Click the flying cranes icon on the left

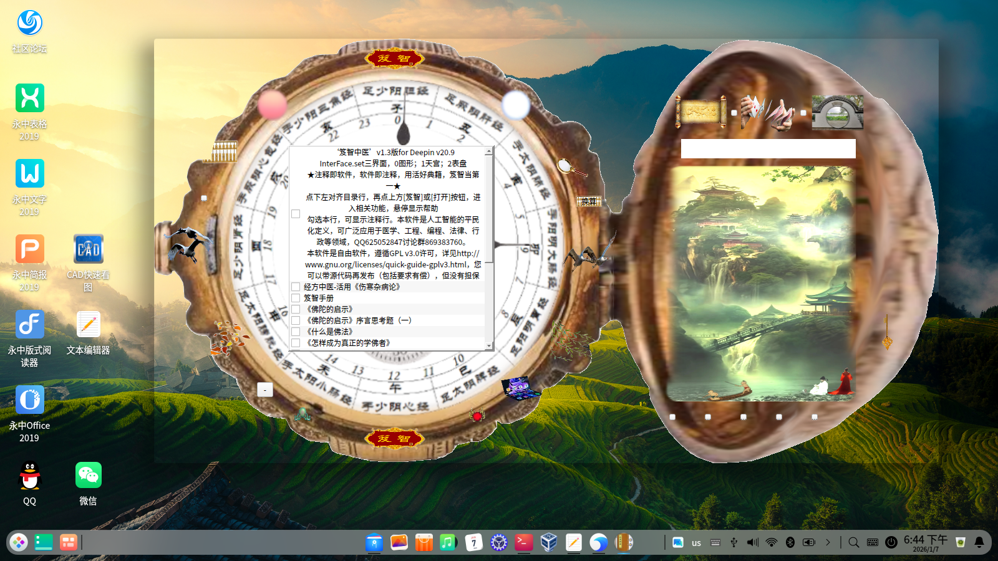tap(188, 244)
